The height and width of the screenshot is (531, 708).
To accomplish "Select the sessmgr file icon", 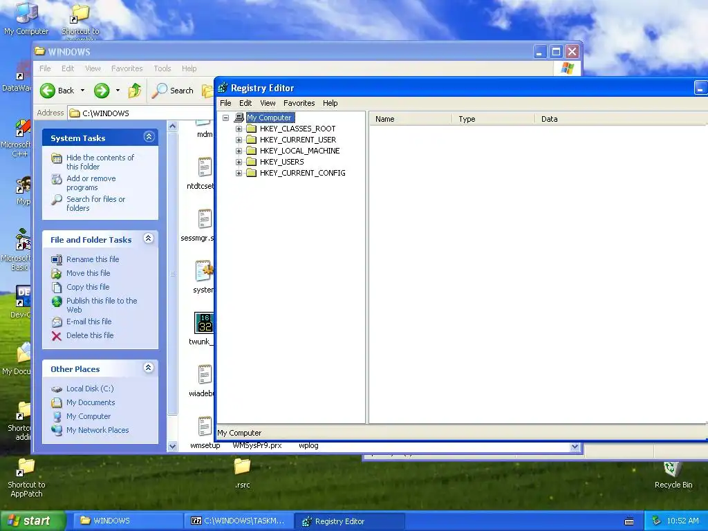I will (x=205, y=219).
